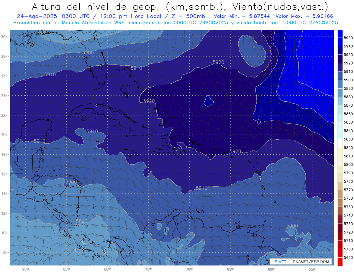Image resolution: width=354 pixels, height=273 pixels.
Task: Click the dark maroon swatch between 5730 and 5720
Action: tap(340, 228)
